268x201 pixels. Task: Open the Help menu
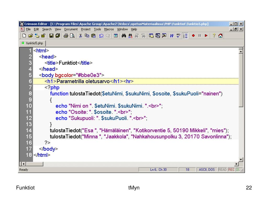pos(134,29)
